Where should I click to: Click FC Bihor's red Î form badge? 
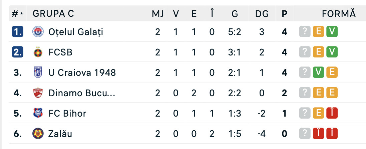[x=332, y=114]
